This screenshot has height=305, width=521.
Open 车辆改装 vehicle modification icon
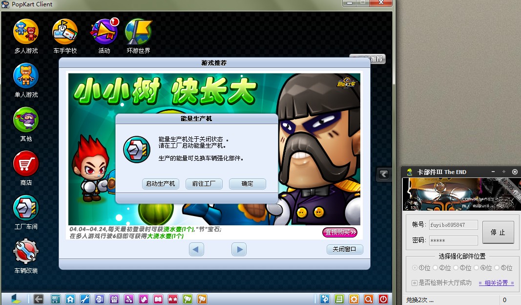point(26,252)
